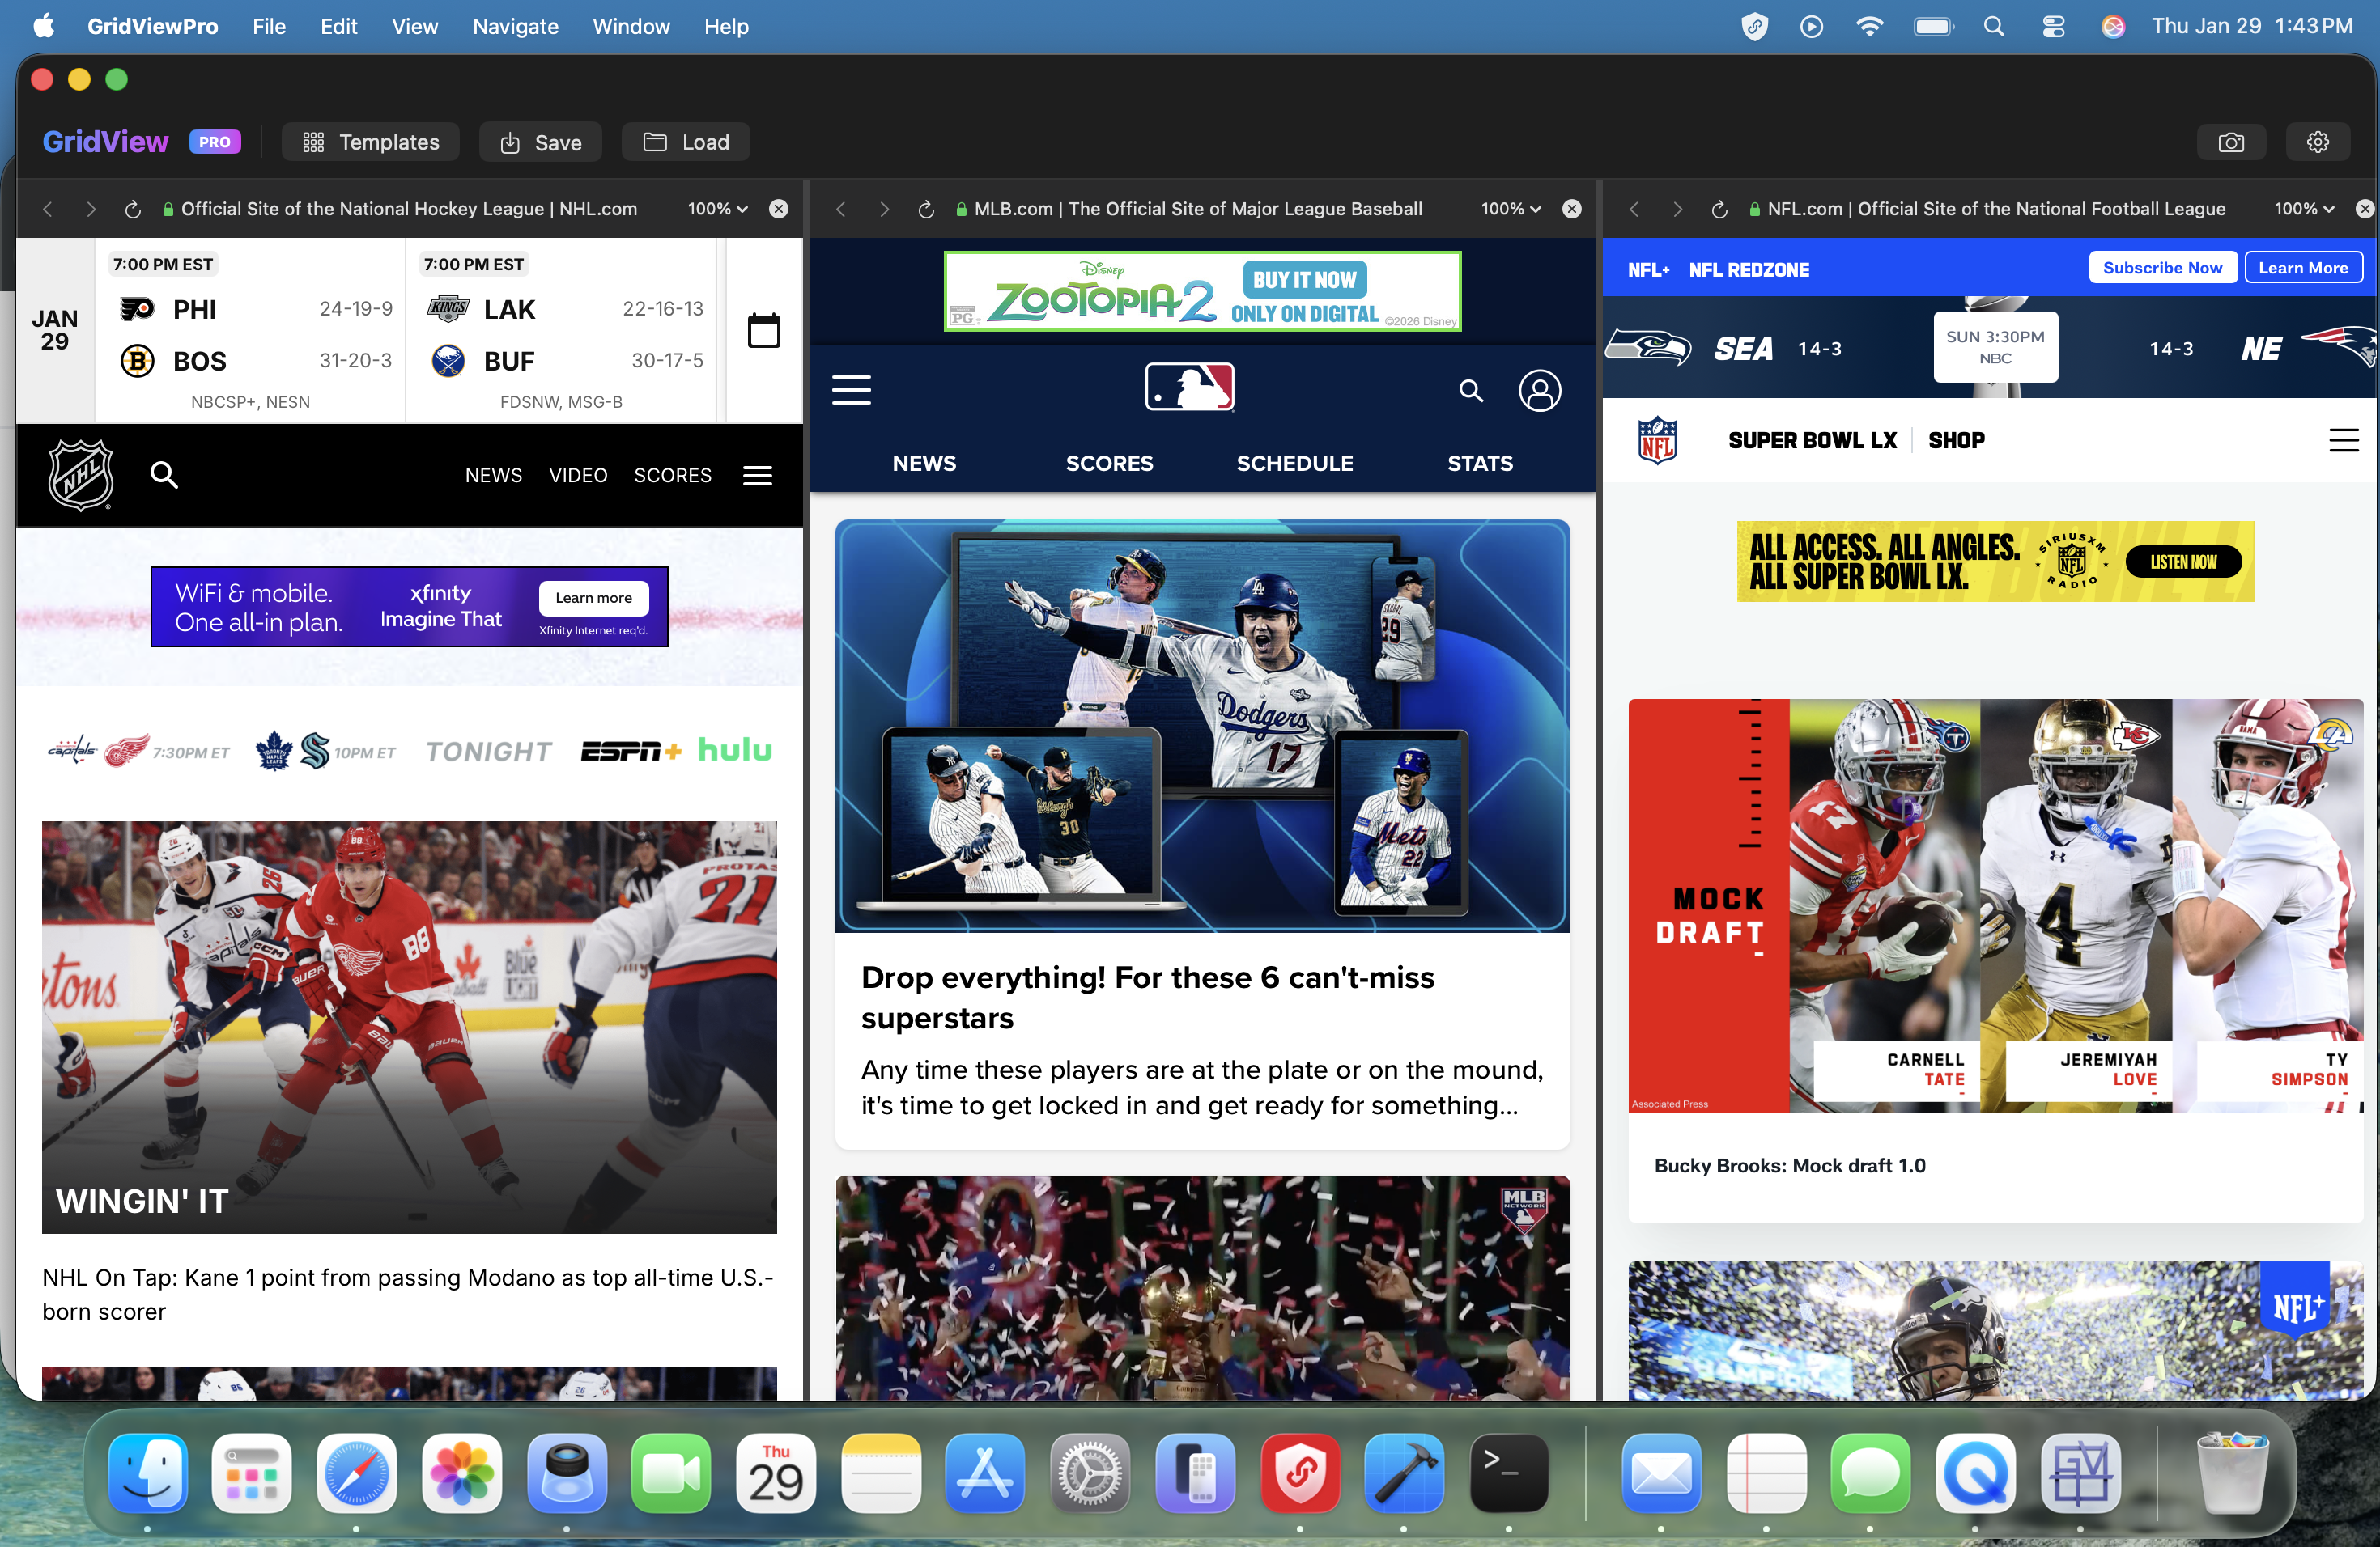2380x1547 pixels.
Task: Open search on the NHL site
Action: click(x=163, y=475)
